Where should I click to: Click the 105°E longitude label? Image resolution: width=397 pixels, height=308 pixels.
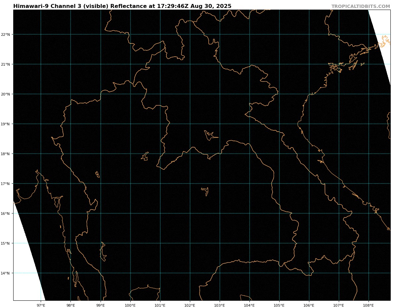click(x=279, y=305)
